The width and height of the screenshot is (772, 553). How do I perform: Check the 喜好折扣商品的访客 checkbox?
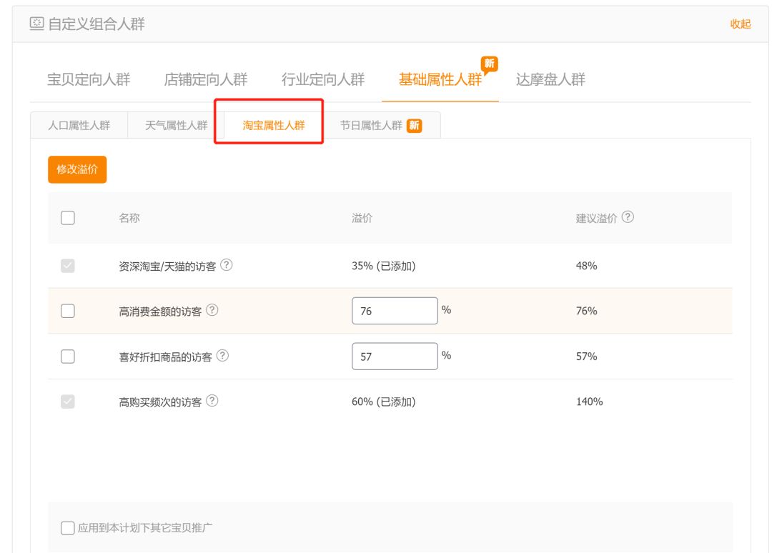(x=68, y=356)
